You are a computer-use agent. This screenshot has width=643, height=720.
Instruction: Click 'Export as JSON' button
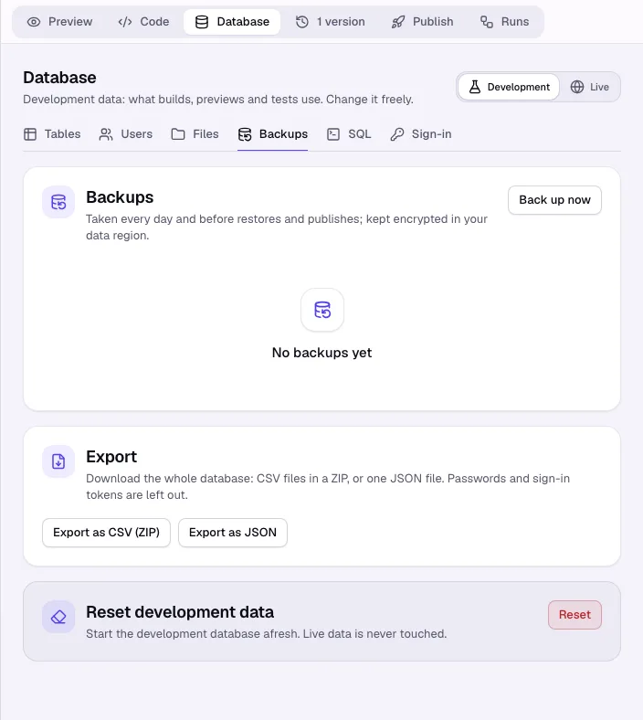233,533
